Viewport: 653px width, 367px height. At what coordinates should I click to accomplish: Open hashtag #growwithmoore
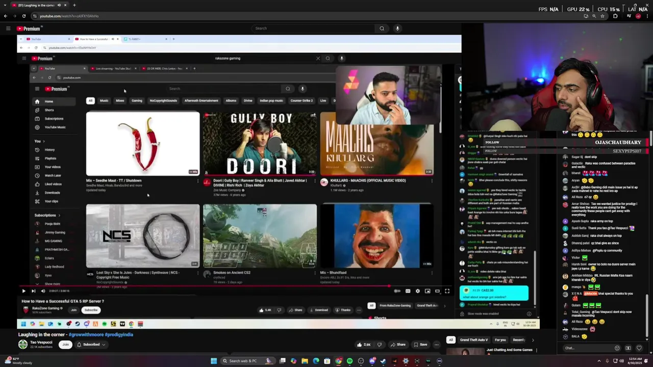tap(86, 334)
